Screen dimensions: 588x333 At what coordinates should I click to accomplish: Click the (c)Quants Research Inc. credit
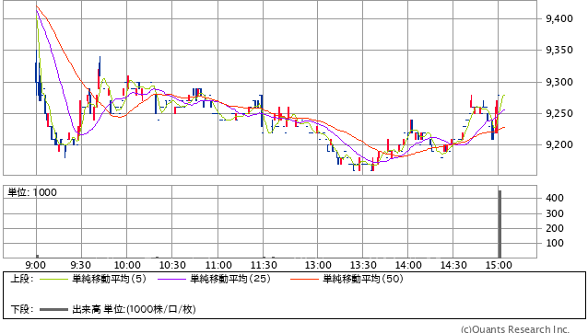pyautogui.click(x=515, y=329)
